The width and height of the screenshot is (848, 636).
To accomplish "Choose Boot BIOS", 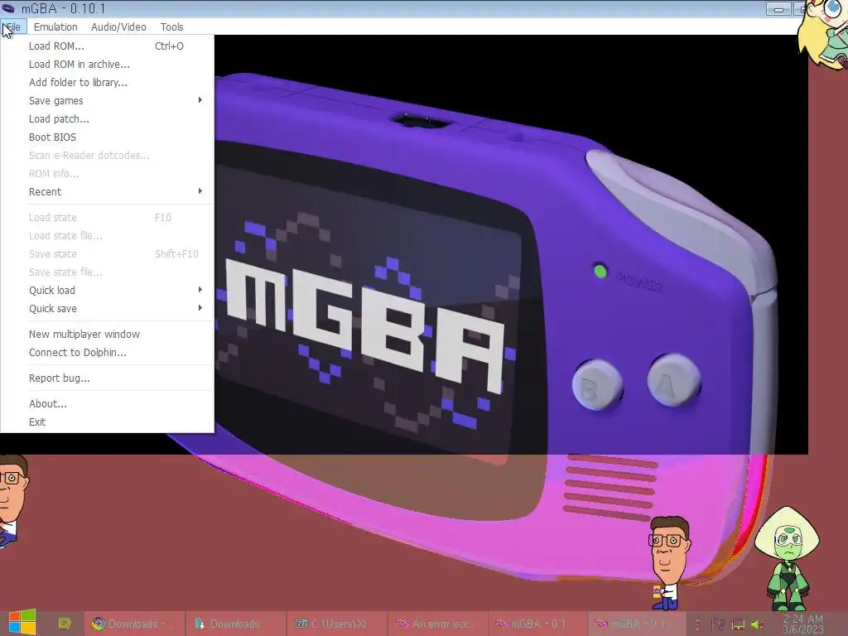I will coord(107,137).
